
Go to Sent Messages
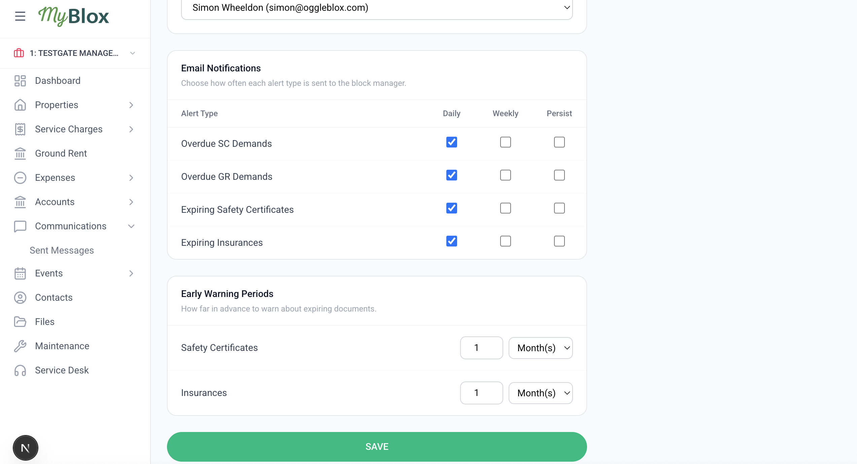click(x=62, y=250)
